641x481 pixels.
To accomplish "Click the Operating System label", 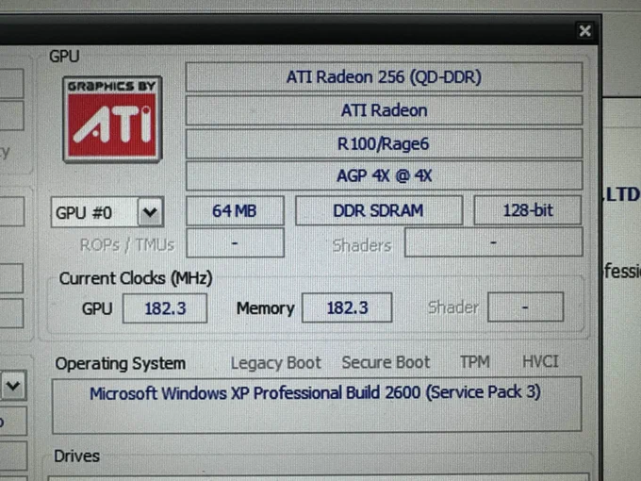I will point(121,364).
